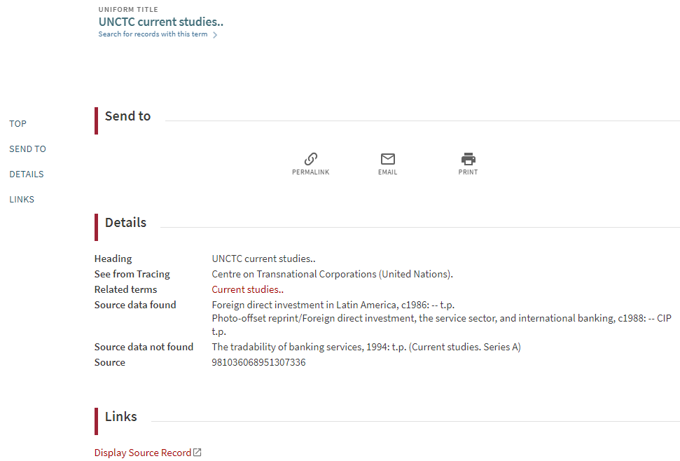Click chevron after 'Search for records with this term'
Image resolution: width=680 pixels, height=461 pixels.
[215, 35]
